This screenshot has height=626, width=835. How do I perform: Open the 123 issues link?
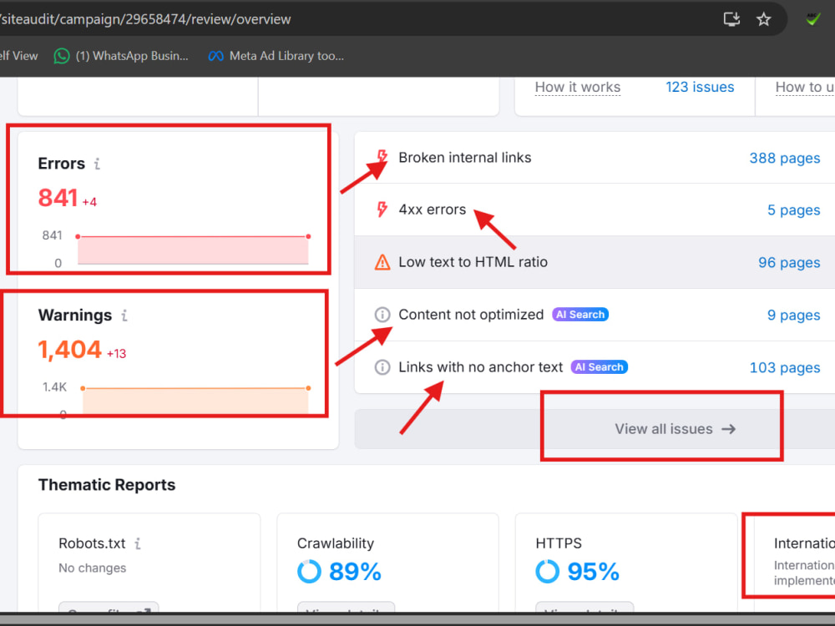click(x=700, y=87)
